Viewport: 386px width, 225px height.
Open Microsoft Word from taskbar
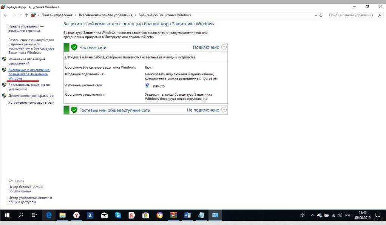point(187,216)
